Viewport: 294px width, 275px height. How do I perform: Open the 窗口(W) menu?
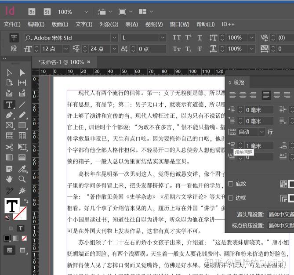point(180,24)
